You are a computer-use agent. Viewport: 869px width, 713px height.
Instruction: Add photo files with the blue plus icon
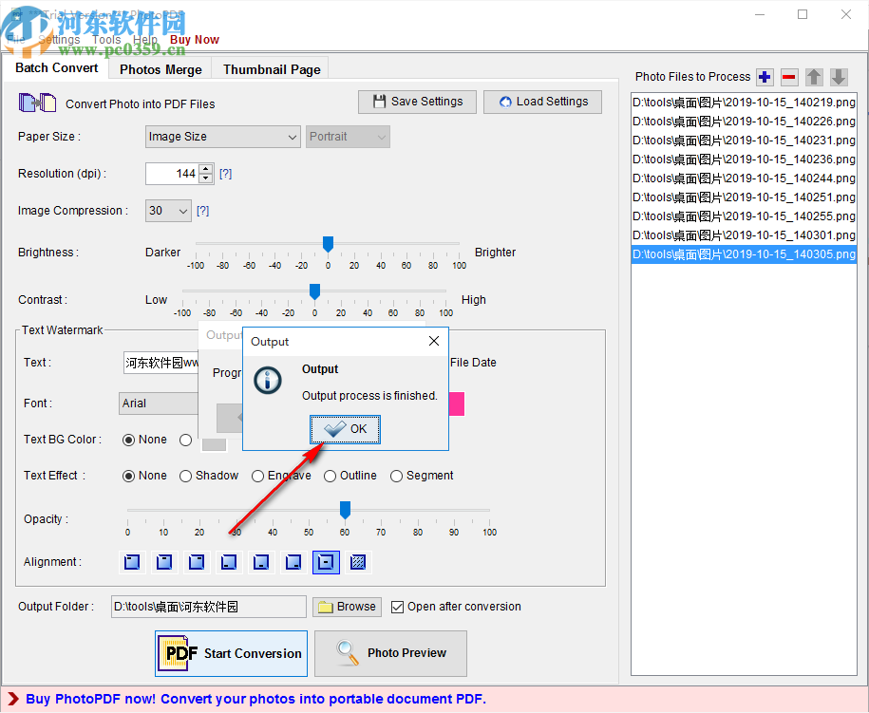point(765,77)
